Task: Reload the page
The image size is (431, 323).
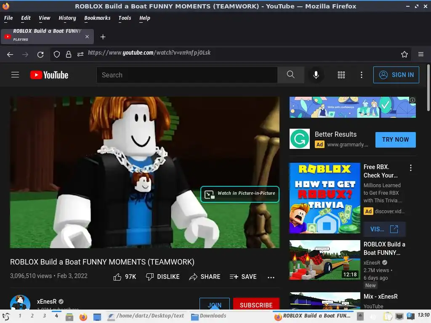Action: point(40,54)
